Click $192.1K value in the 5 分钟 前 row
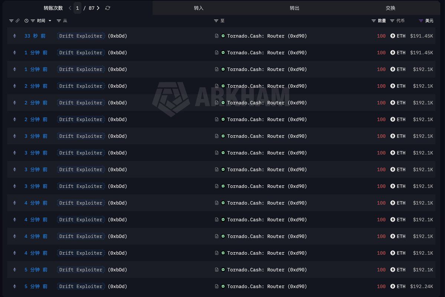The height and width of the screenshot is (297, 445). (423, 270)
